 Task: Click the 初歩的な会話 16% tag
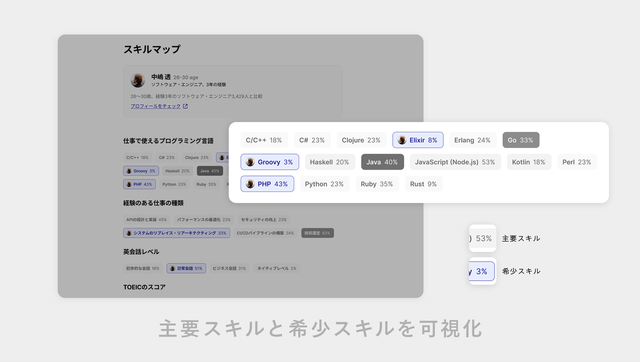click(x=143, y=268)
